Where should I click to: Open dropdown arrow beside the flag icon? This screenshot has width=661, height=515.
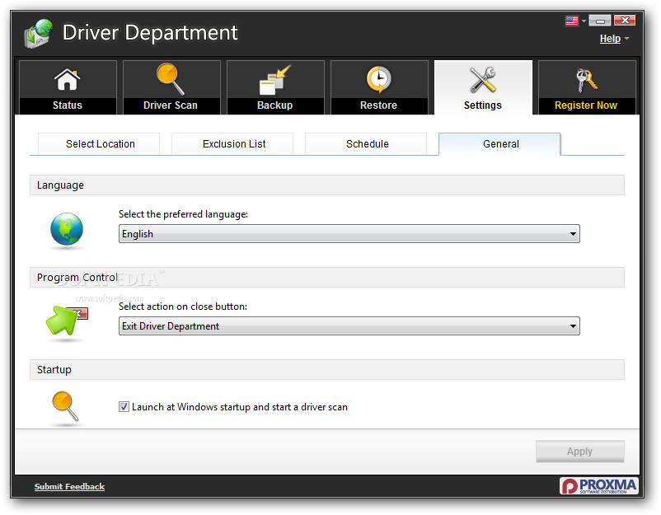click(584, 21)
